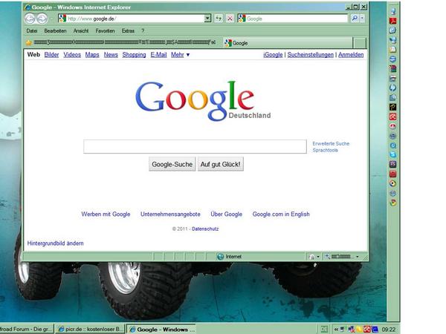Open the Videos link
The width and height of the screenshot is (446, 334).
coord(72,54)
